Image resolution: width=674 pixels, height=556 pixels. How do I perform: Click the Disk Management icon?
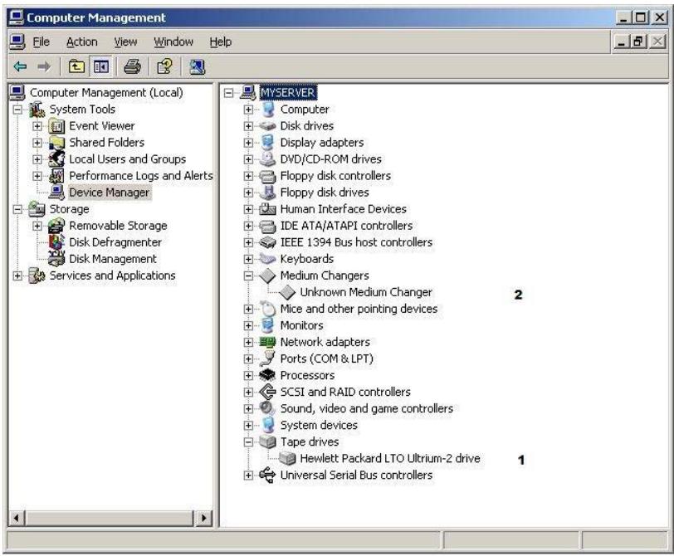pos(56,259)
